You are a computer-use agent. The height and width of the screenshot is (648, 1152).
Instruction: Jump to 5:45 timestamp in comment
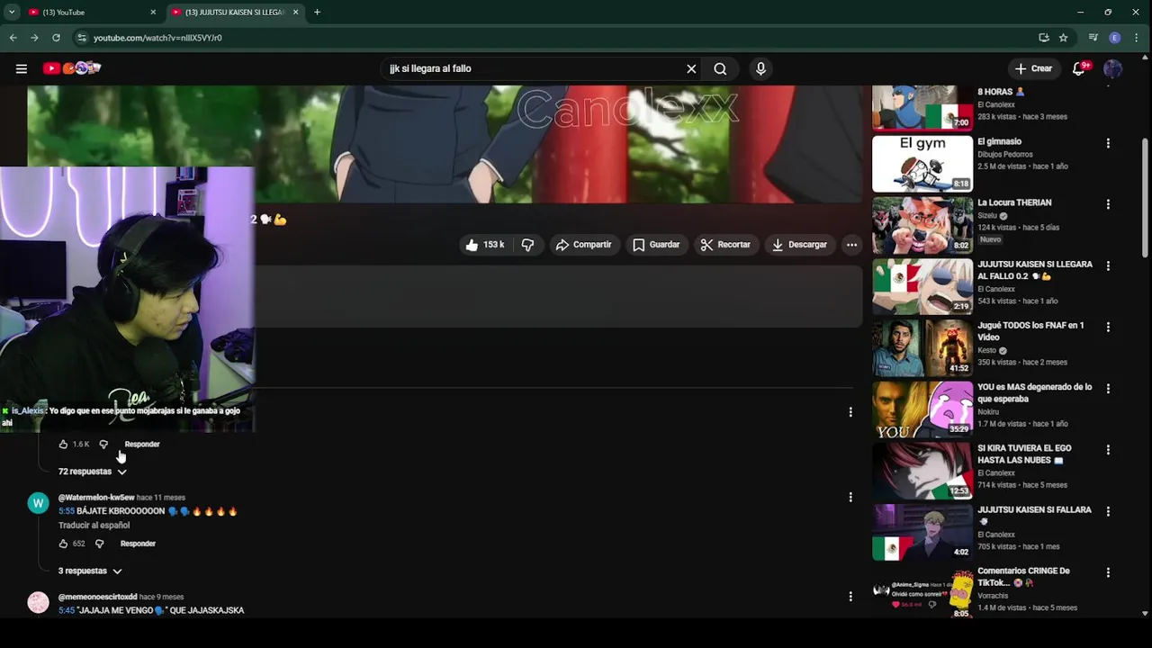pos(67,610)
